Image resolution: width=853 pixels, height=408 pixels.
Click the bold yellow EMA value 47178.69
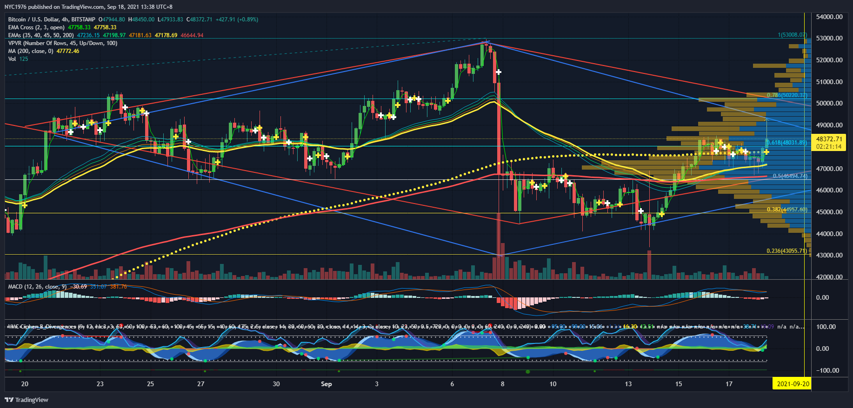click(x=166, y=35)
